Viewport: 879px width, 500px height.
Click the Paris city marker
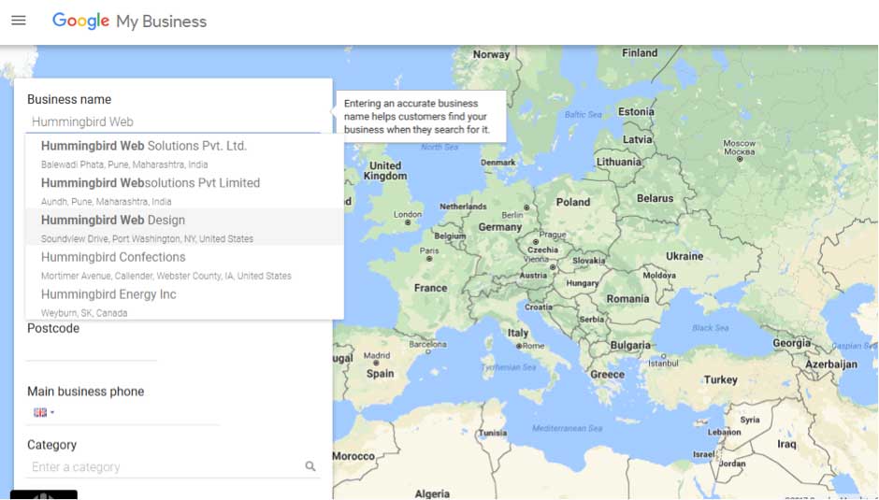[x=429, y=259]
